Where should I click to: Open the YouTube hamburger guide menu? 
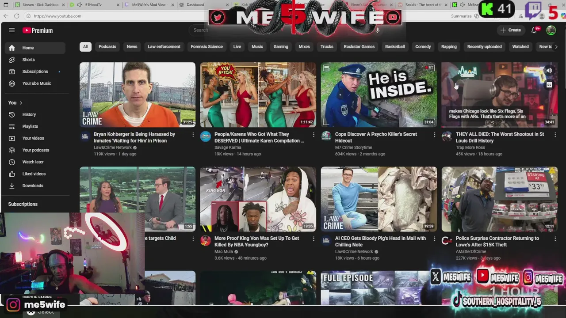tap(12, 30)
